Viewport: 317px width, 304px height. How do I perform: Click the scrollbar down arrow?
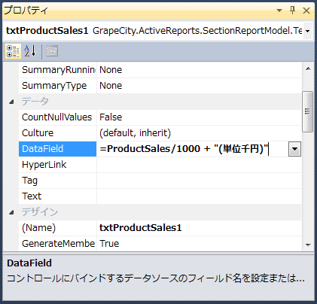click(x=308, y=245)
